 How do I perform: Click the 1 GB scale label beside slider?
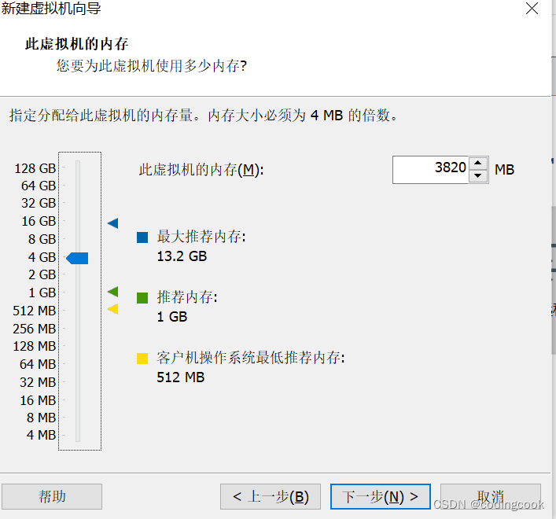coord(42,293)
